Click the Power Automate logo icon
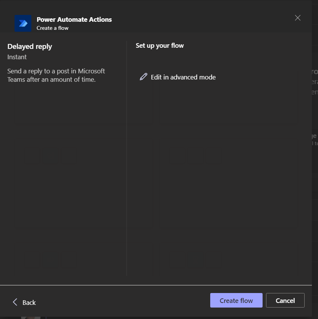The width and height of the screenshot is (318, 319). coord(23,24)
